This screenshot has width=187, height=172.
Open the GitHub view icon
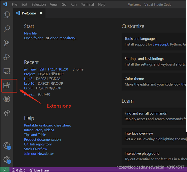tap(7, 99)
